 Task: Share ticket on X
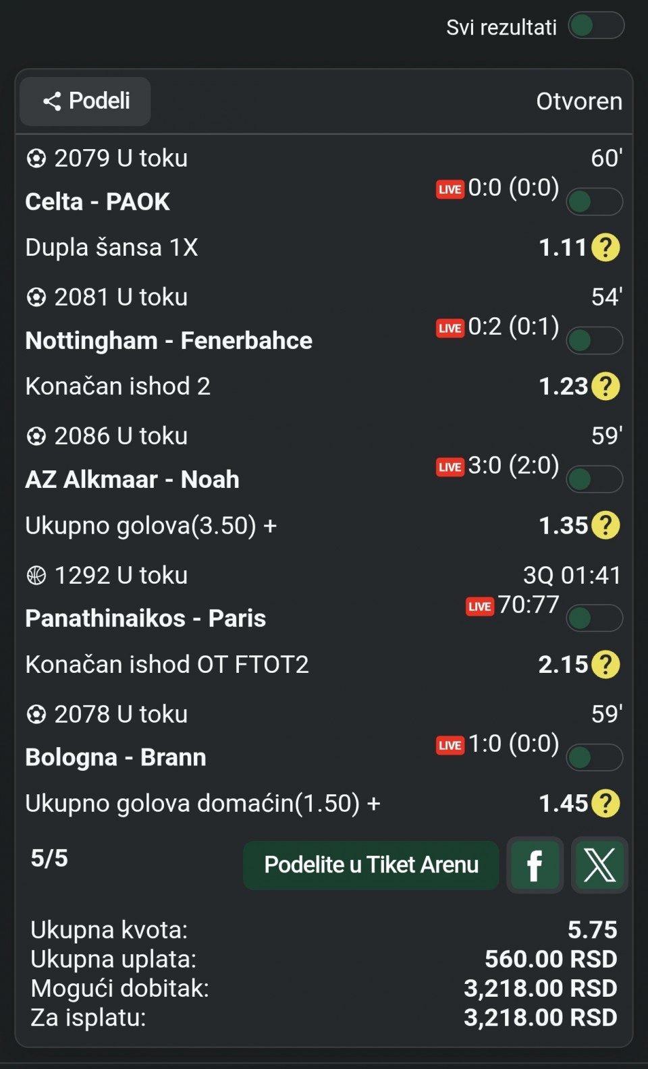599,865
